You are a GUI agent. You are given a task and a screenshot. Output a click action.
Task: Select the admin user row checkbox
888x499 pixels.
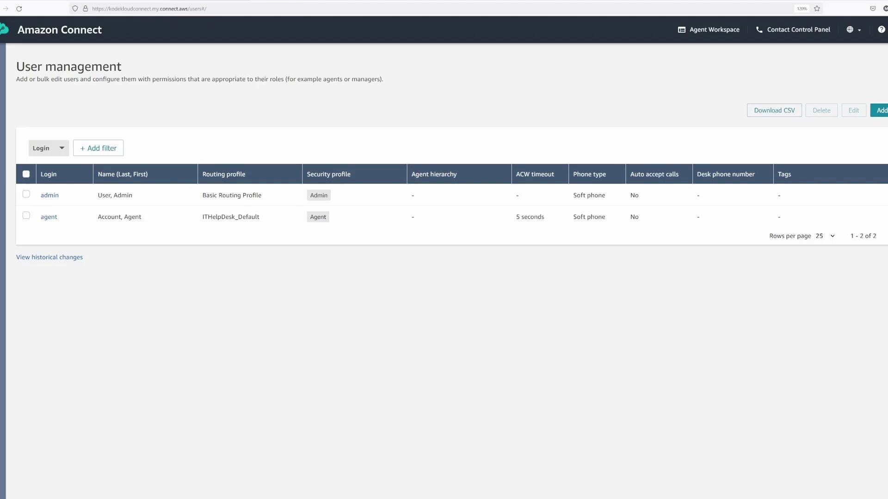pyautogui.click(x=26, y=194)
